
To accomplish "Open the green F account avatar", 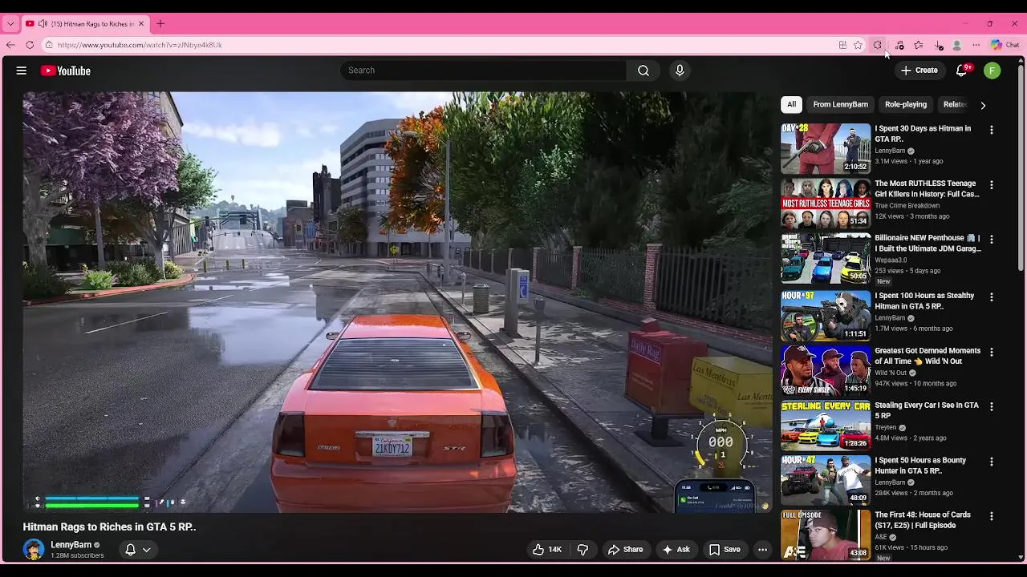I will [992, 71].
